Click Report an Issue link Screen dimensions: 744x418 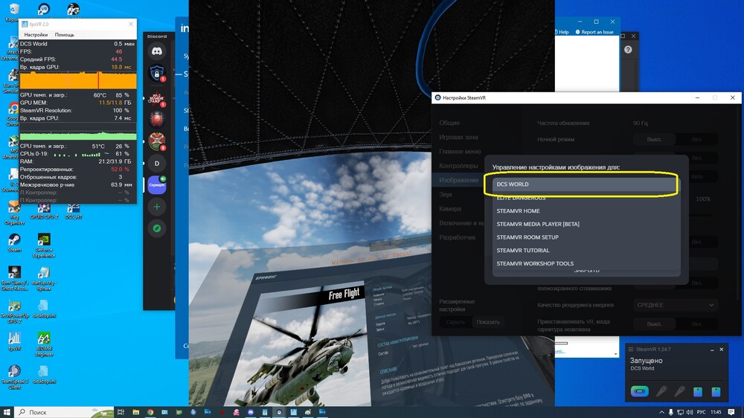(594, 32)
